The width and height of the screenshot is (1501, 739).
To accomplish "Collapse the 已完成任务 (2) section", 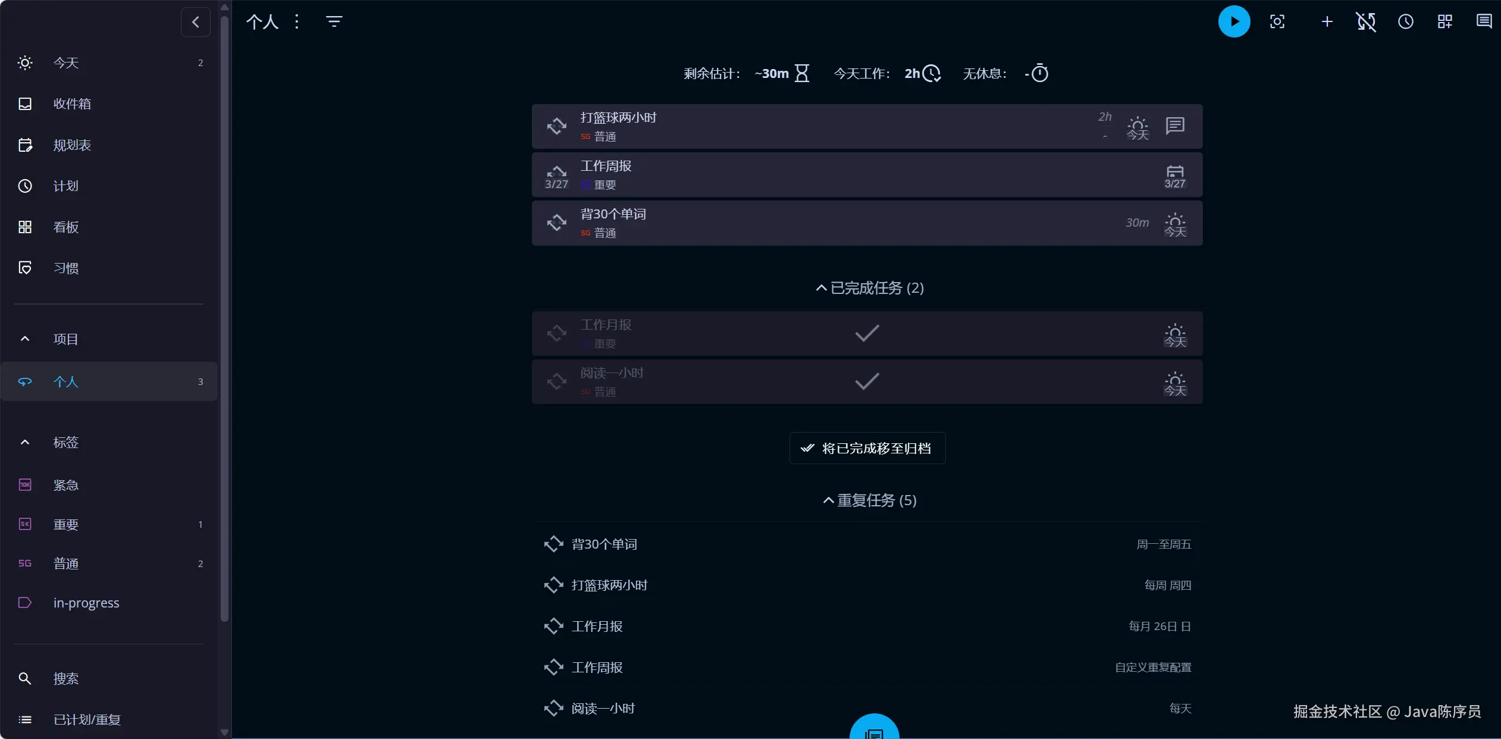I will [869, 288].
